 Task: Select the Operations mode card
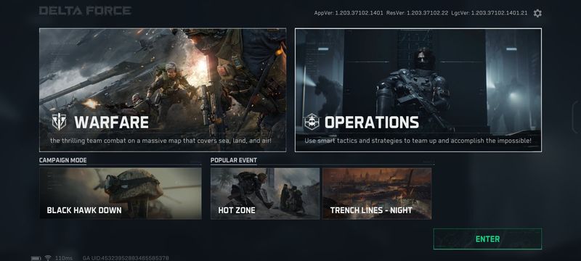coord(418,90)
